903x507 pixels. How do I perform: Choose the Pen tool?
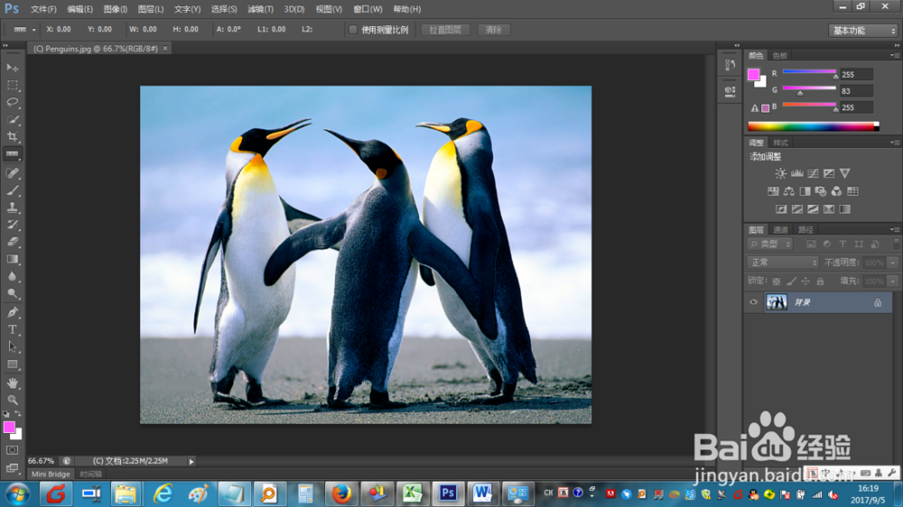(x=13, y=312)
